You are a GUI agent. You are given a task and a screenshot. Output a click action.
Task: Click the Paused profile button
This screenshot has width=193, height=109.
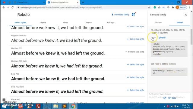click(181, 7)
